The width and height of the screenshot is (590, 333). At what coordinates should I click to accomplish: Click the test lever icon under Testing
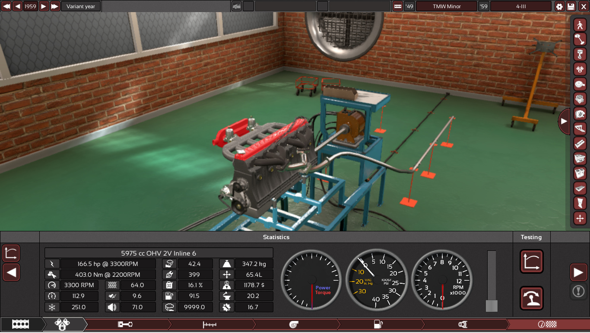point(531,298)
